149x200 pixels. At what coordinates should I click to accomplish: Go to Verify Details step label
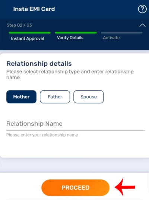70,38
